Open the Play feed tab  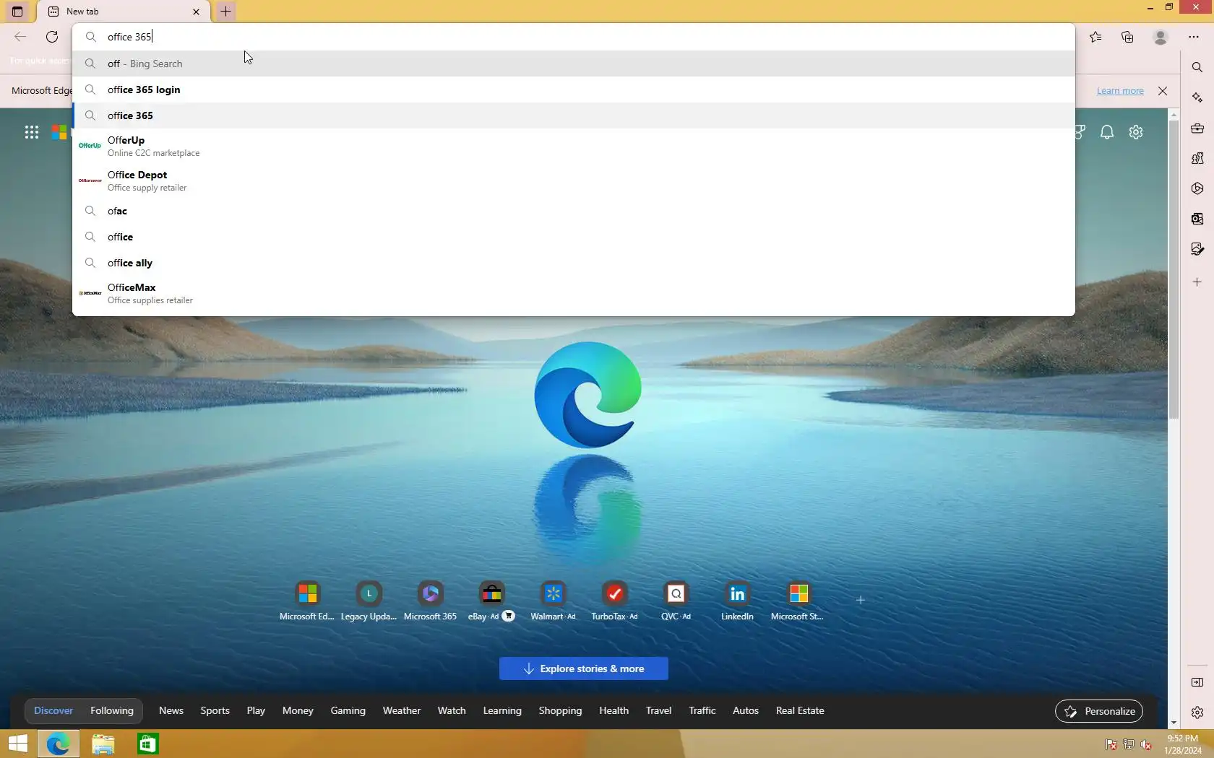tap(256, 710)
